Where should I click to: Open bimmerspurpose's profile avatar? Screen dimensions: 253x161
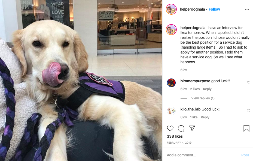tap(171, 83)
